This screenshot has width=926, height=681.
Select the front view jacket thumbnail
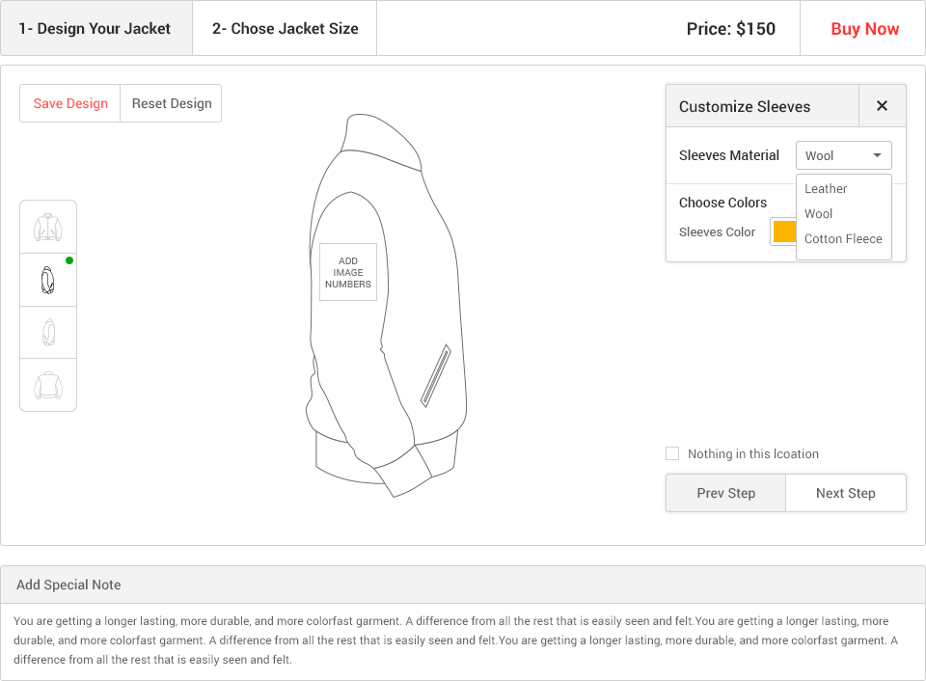(x=48, y=227)
